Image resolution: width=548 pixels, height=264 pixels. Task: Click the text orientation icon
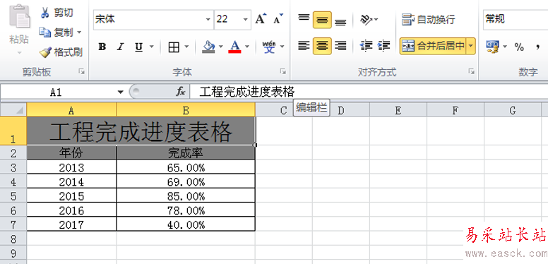pyautogui.click(x=366, y=20)
